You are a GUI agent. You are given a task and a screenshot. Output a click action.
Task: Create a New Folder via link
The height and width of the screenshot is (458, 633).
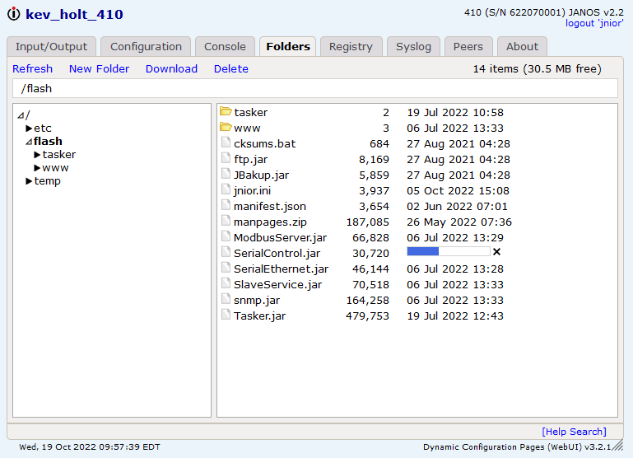[x=99, y=69]
